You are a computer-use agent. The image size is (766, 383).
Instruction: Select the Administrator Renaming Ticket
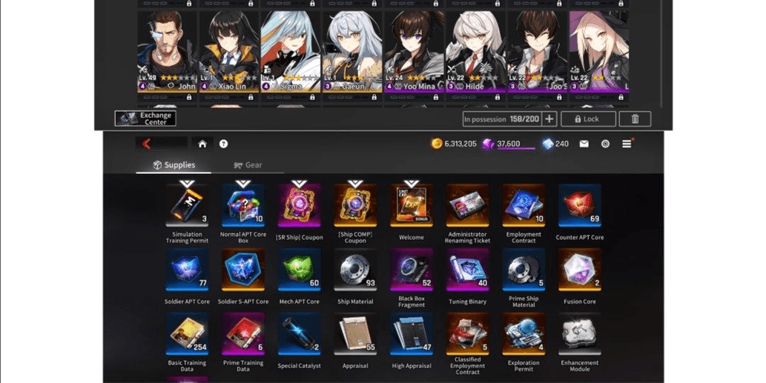(x=467, y=205)
